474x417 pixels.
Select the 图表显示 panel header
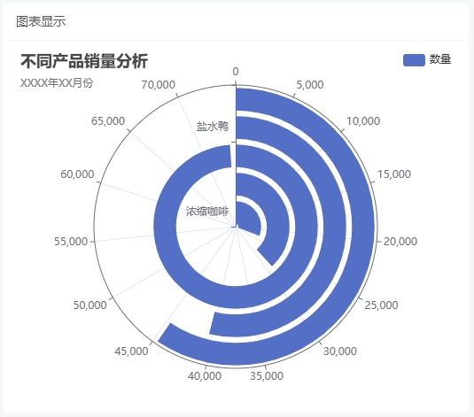(41, 22)
